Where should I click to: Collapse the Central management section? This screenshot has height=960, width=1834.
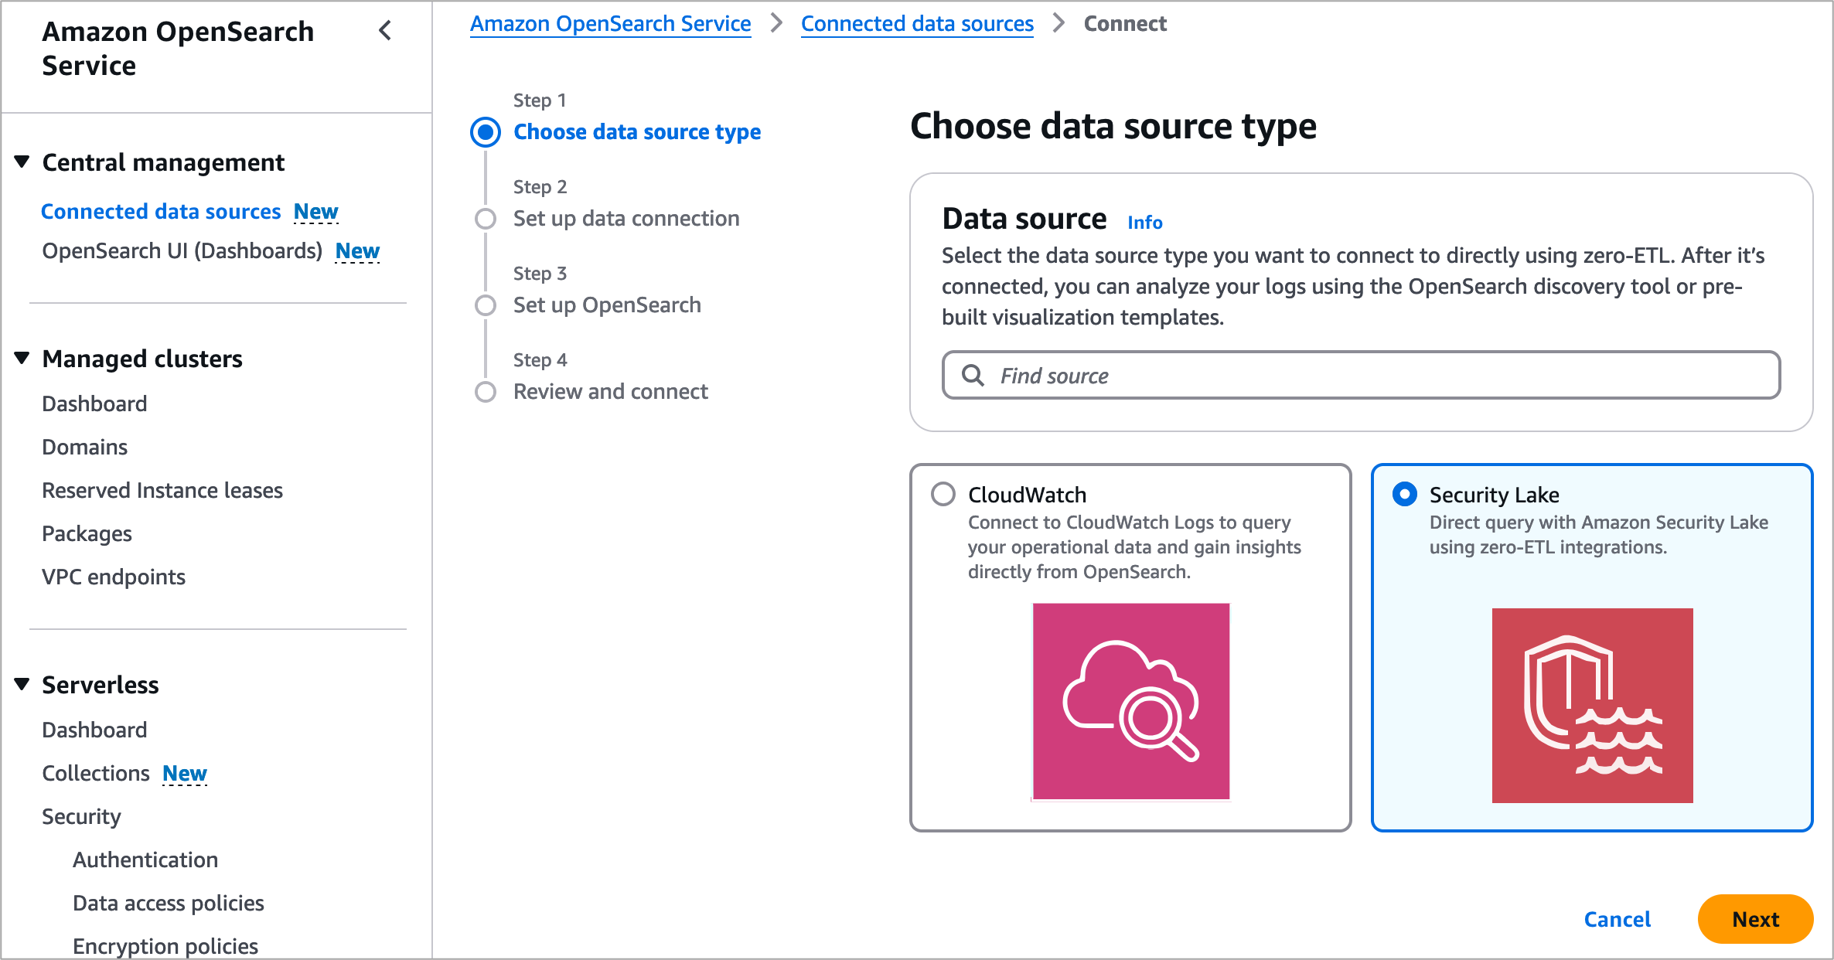click(22, 162)
